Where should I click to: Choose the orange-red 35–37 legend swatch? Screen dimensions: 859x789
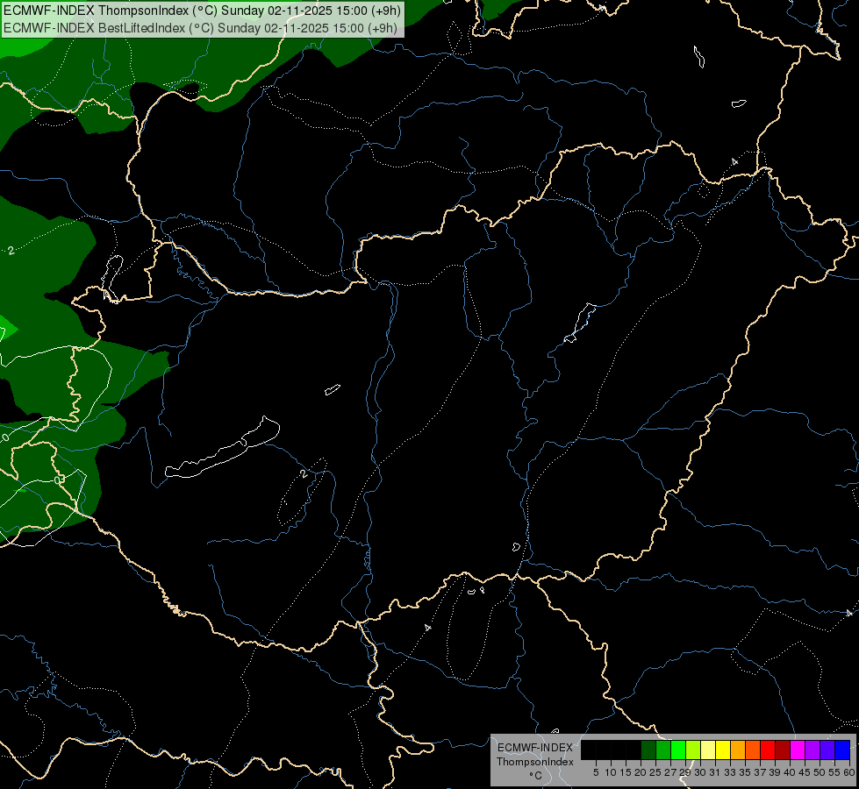[753, 750]
